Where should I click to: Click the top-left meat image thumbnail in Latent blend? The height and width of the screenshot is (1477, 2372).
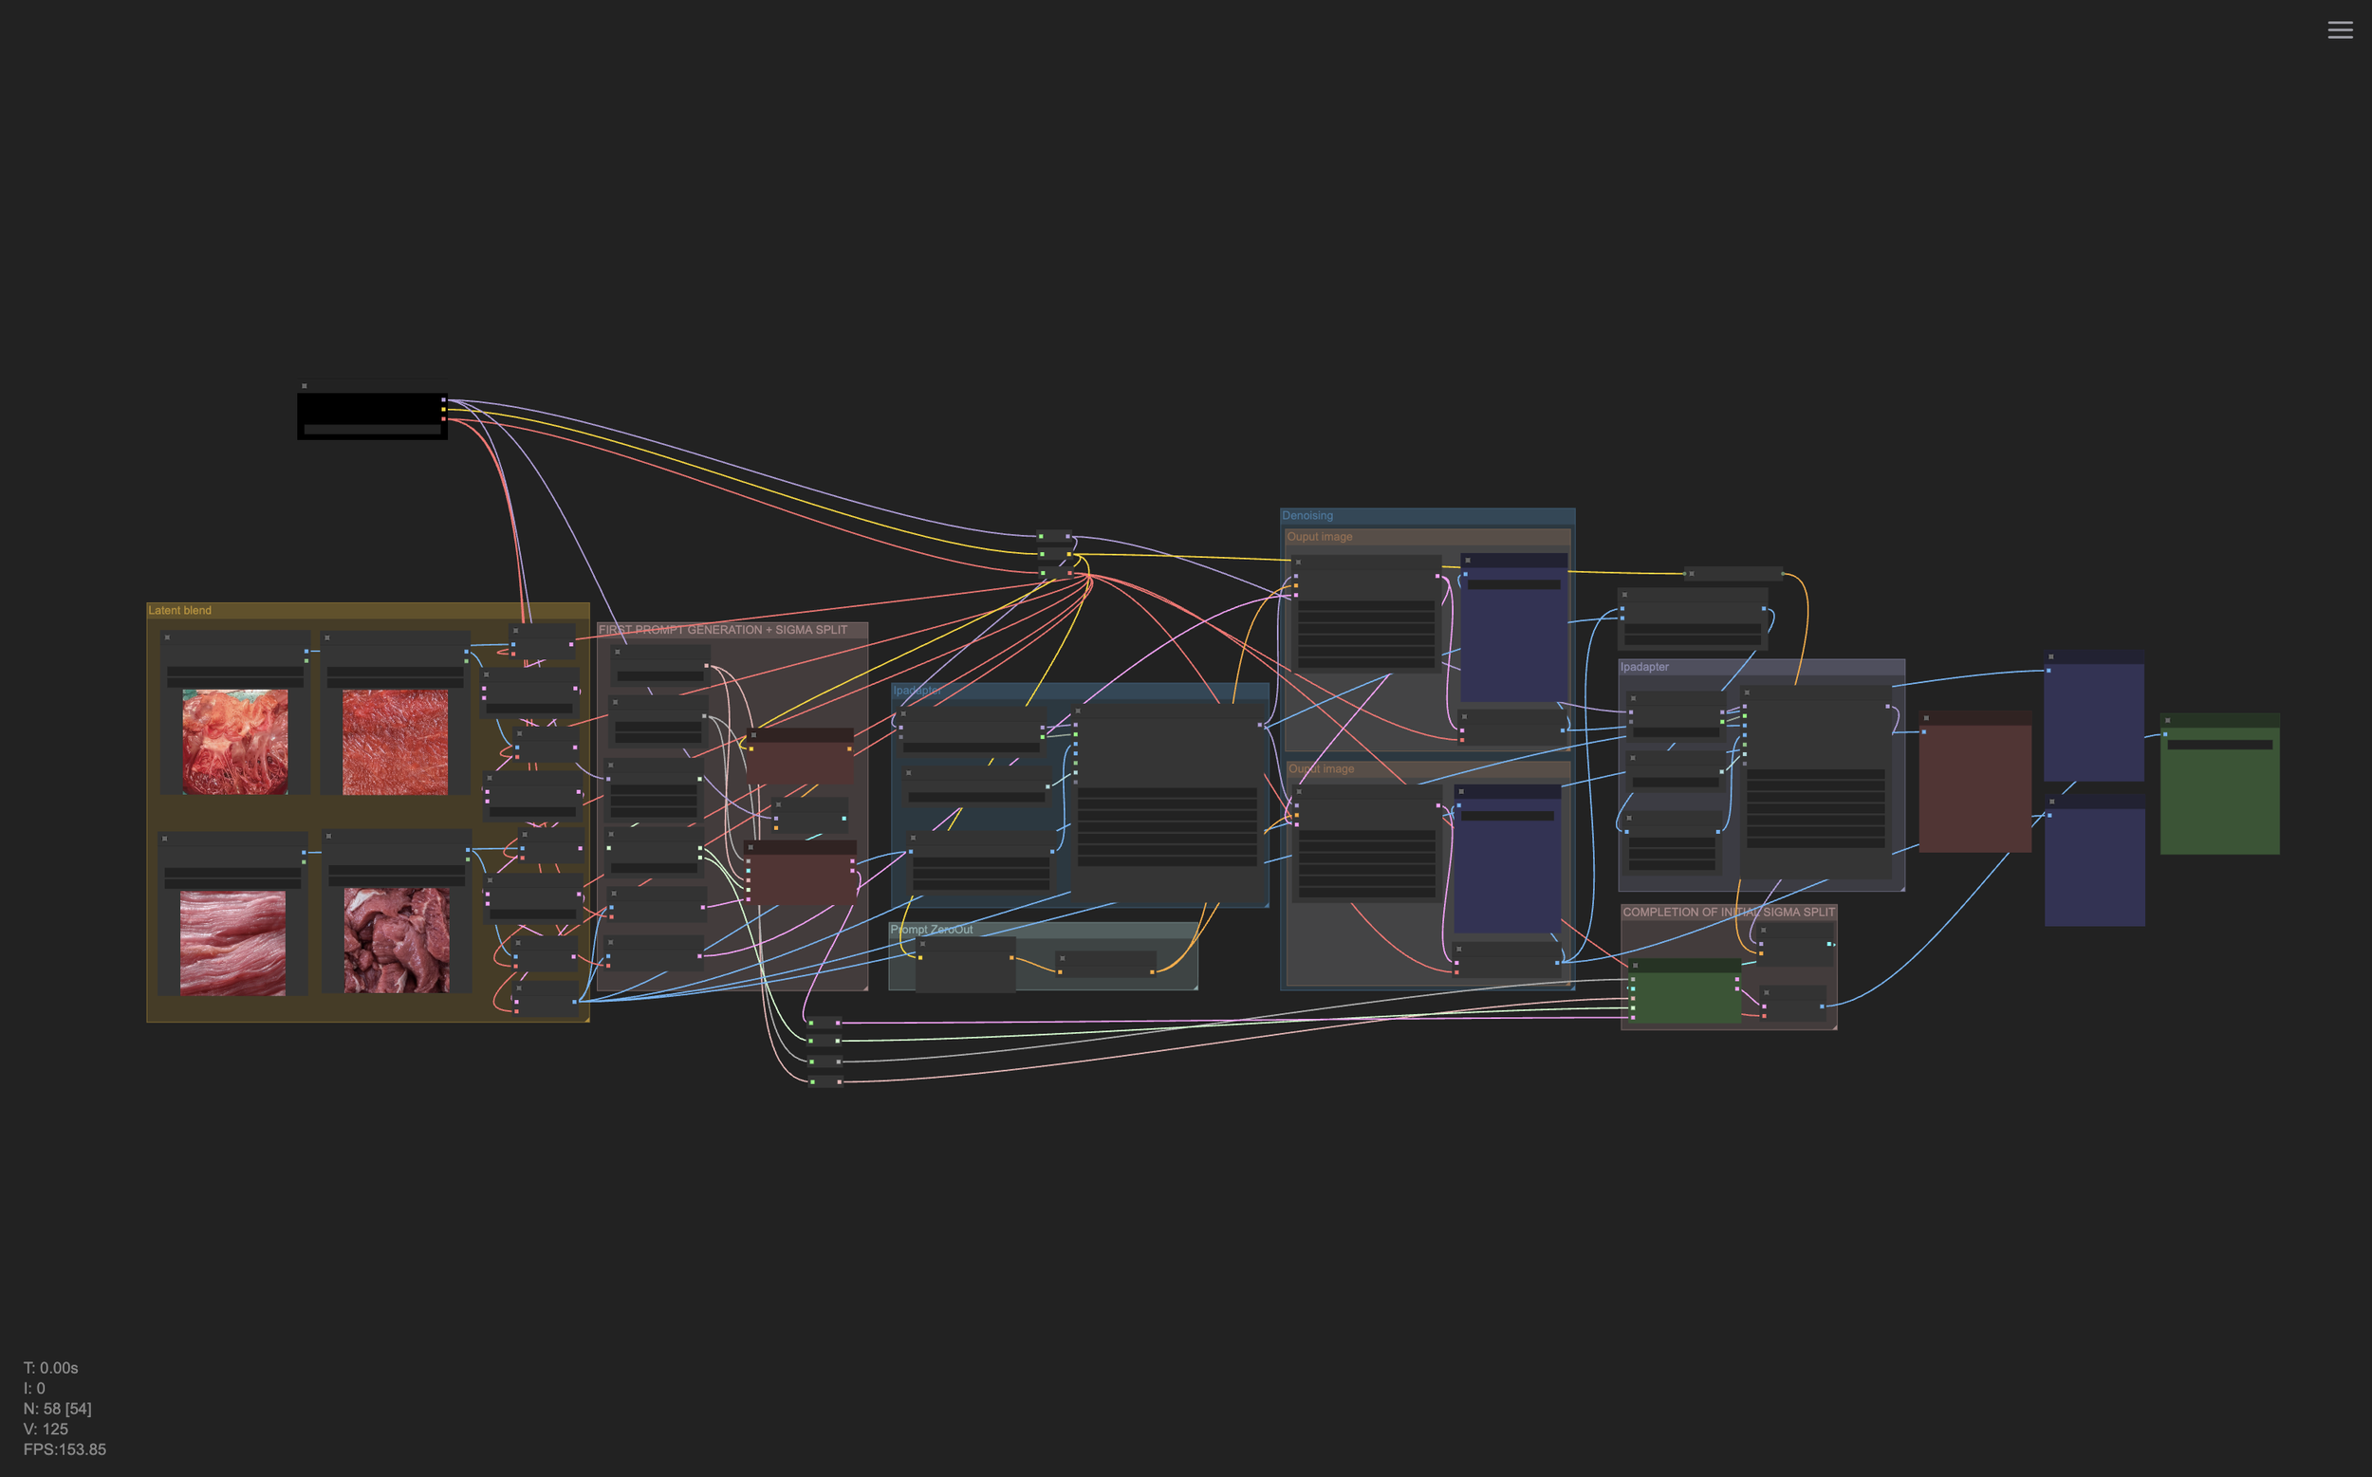pyautogui.click(x=235, y=742)
